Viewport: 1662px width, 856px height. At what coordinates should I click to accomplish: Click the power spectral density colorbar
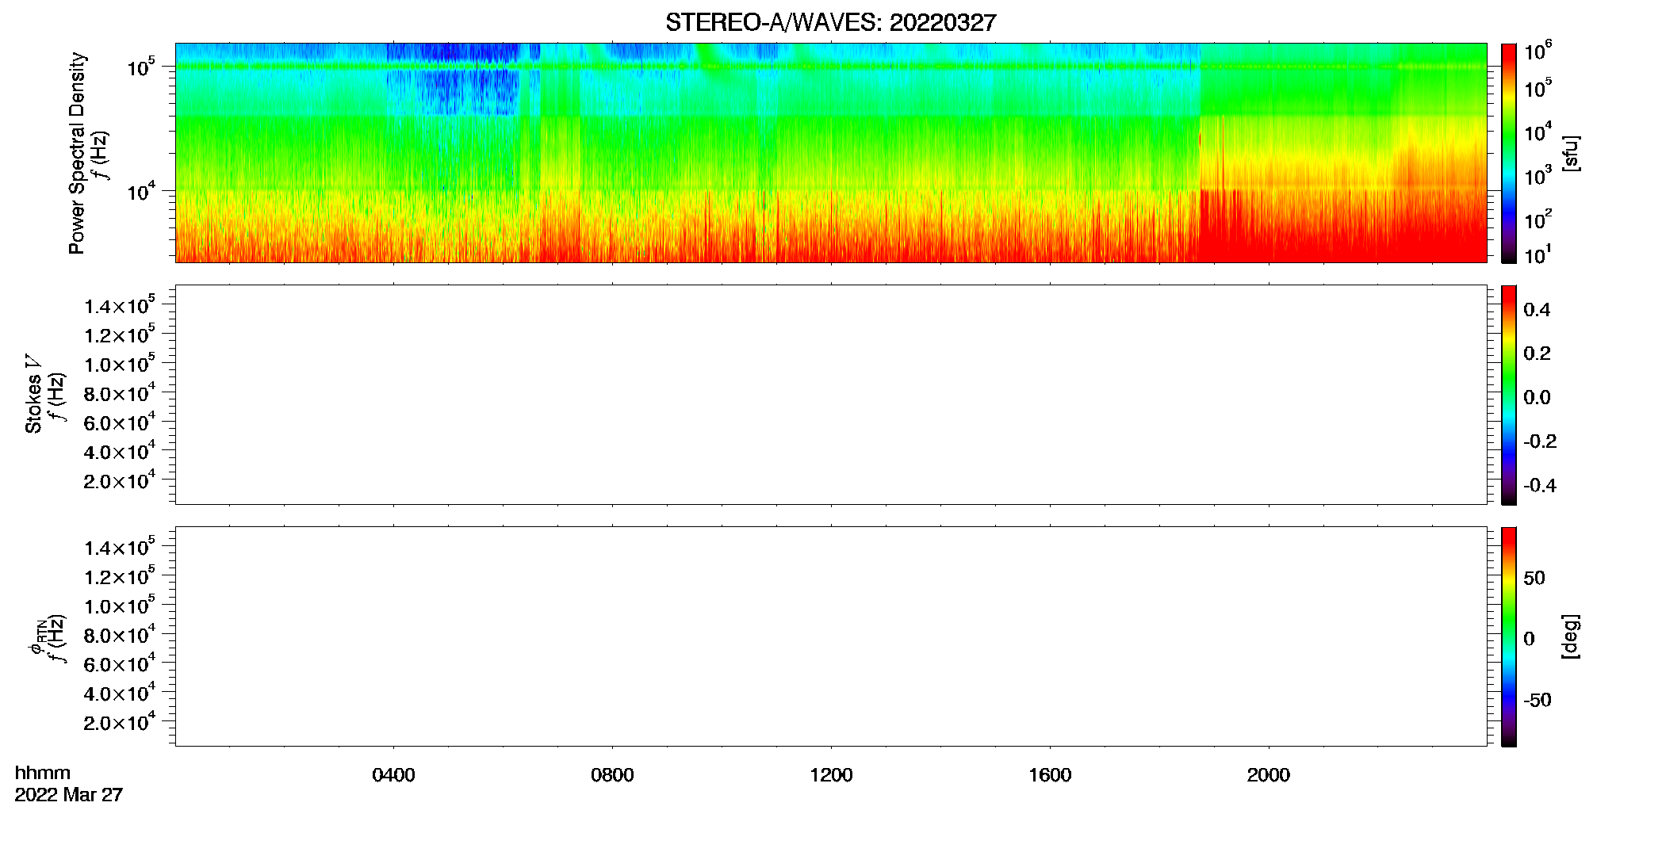pos(1509,153)
